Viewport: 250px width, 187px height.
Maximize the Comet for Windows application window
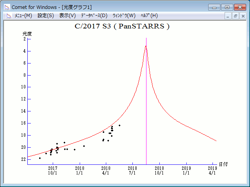pyautogui.click(x=227, y=7)
